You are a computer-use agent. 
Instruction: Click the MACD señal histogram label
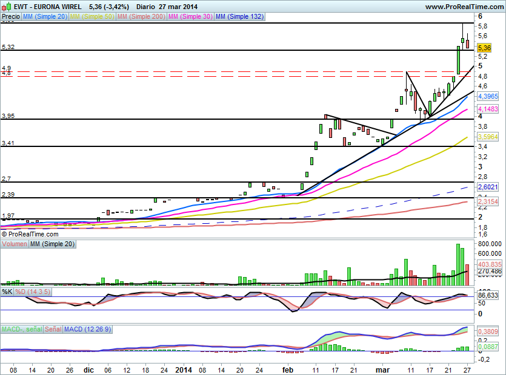(21, 330)
